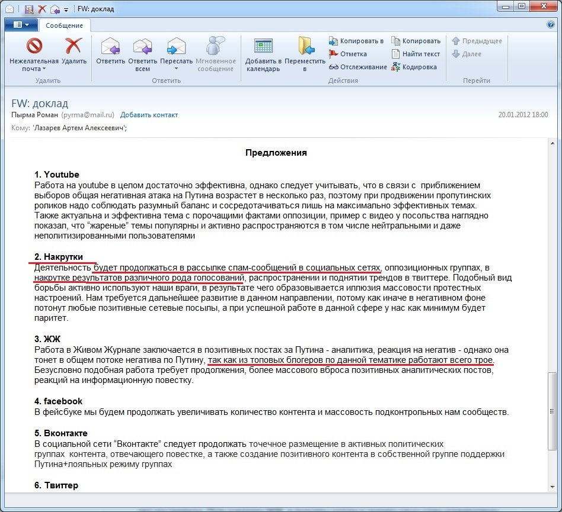Click the Нежелательная почта junk icon
Image resolution: width=562 pixels, height=512 pixels.
tap(34, 46)
